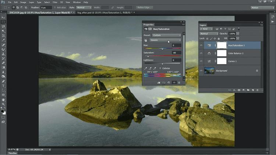Image resolution: width=276 pixels, height=155 pixels.
Task: Click the Feather input field
Action: pos(46,7)
